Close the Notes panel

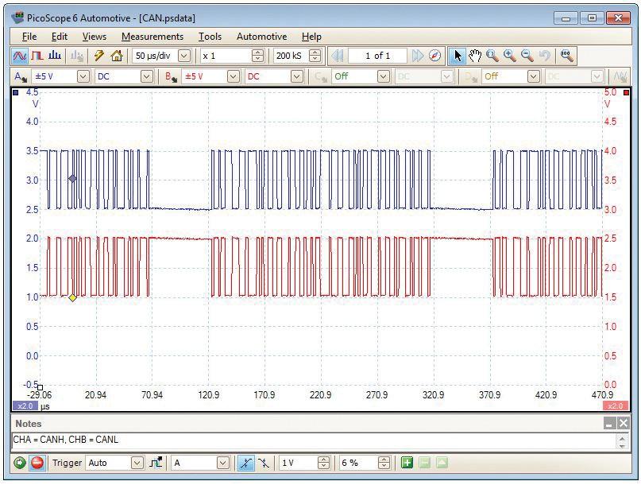(623, 423)
